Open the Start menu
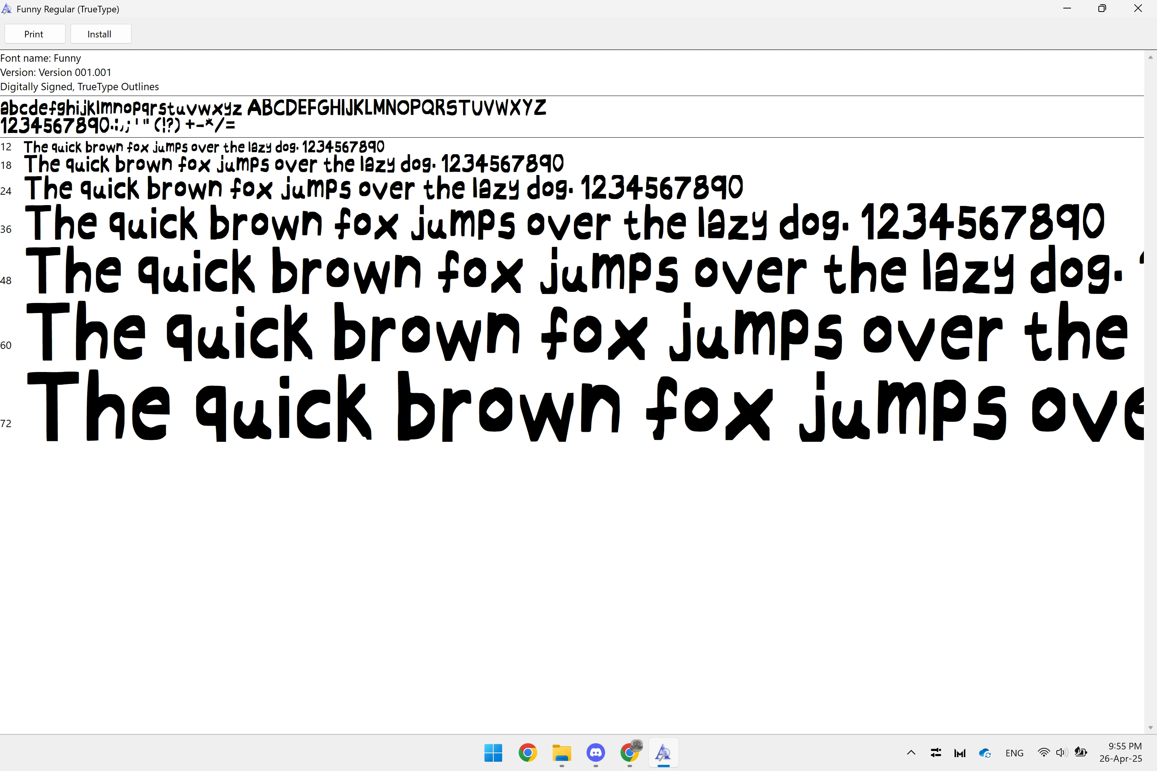Screen dimensions: 1157x771 point(493,753)
